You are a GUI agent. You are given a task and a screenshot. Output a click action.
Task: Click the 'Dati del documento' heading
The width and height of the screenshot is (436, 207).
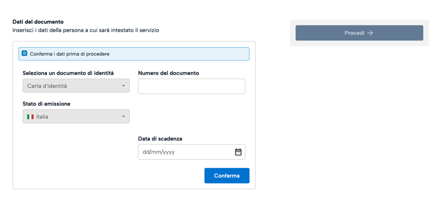pyautogui.click(x=38, y=22)
